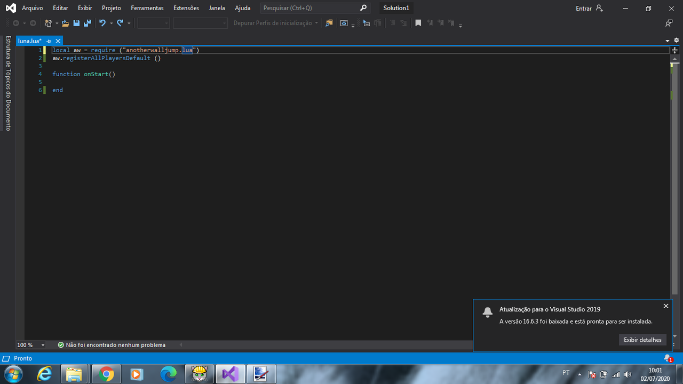Undo the last edit
Screen dimensions: 683x384
coord(102,23)
